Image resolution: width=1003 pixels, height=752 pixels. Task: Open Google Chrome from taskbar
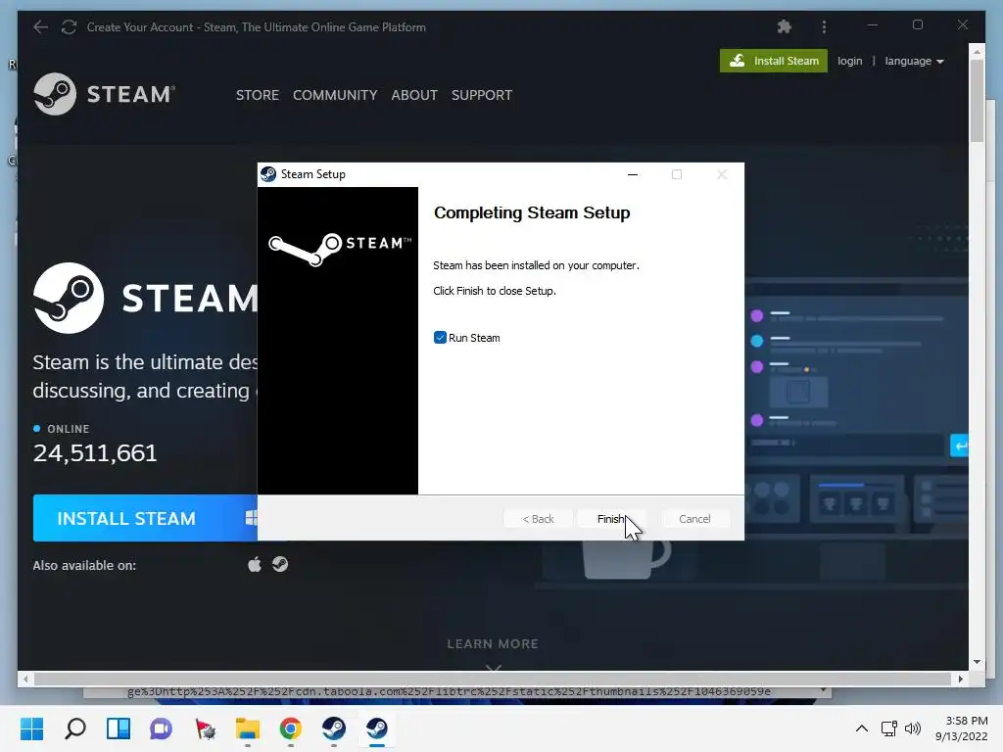point(290,728)
